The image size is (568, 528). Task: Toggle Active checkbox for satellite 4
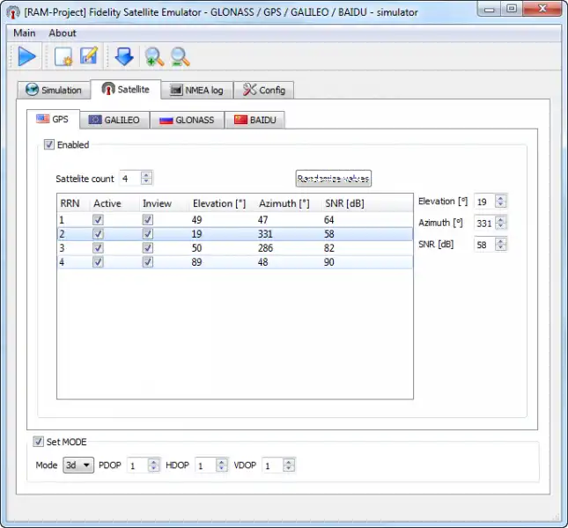coord(98,262)
